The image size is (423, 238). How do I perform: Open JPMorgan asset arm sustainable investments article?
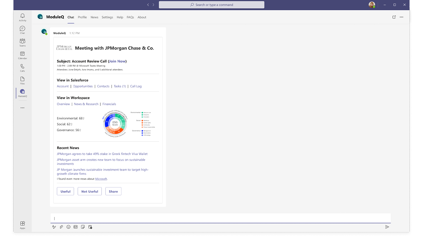click(x=101, y=162)
